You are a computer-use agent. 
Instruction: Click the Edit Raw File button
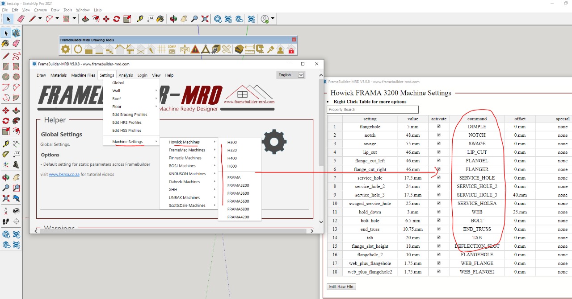click(x=342, y=287)
